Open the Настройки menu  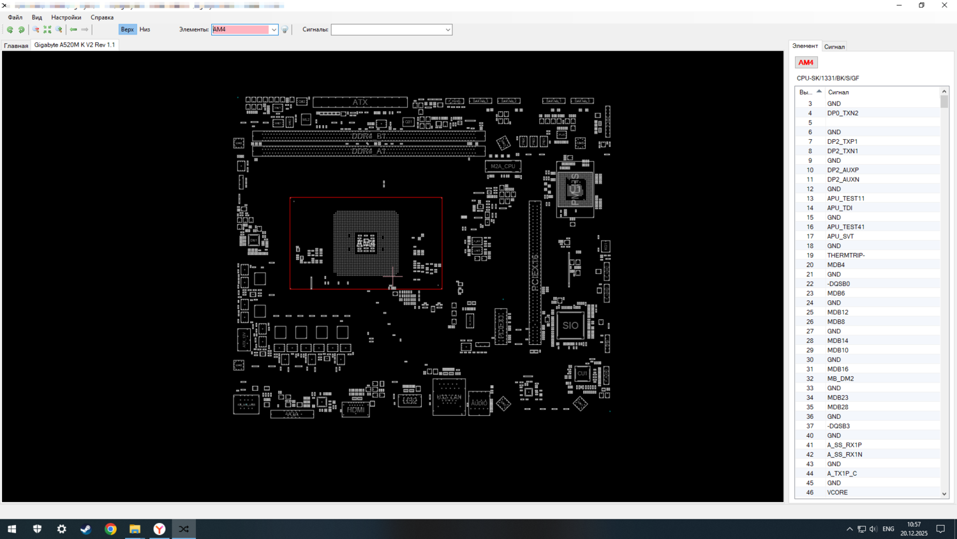click(66, 17)
